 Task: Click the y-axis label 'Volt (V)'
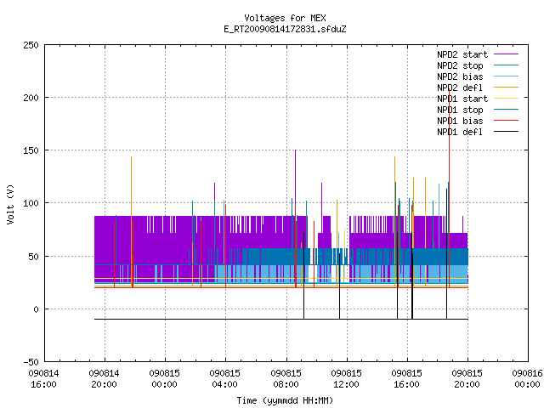pyautogui.click(x=11, y=204)
